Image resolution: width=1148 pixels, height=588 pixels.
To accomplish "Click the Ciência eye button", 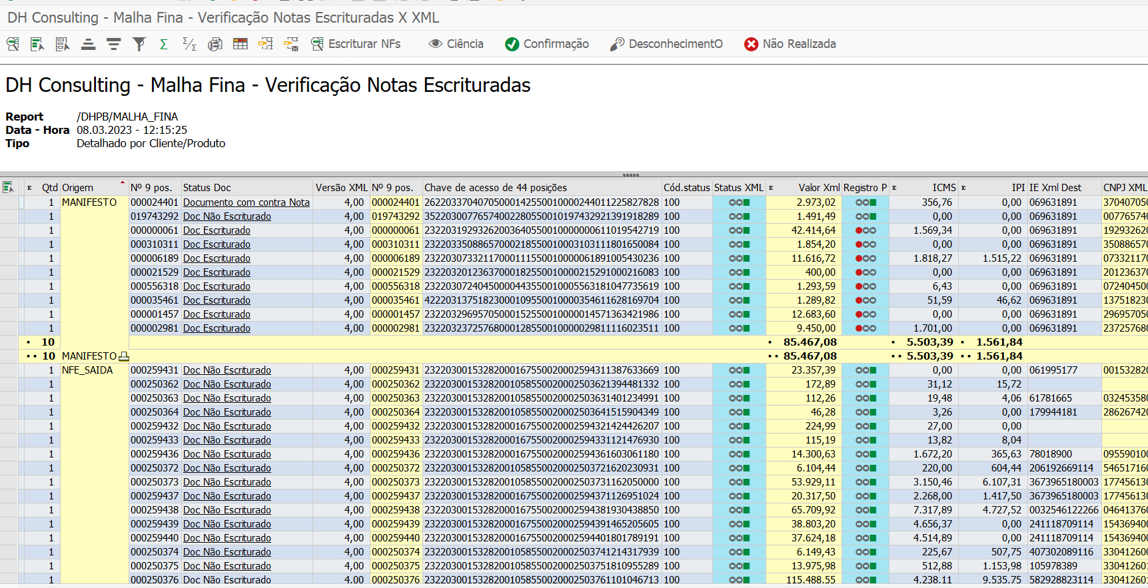I will pyautogui.click(x=456, y=44).
